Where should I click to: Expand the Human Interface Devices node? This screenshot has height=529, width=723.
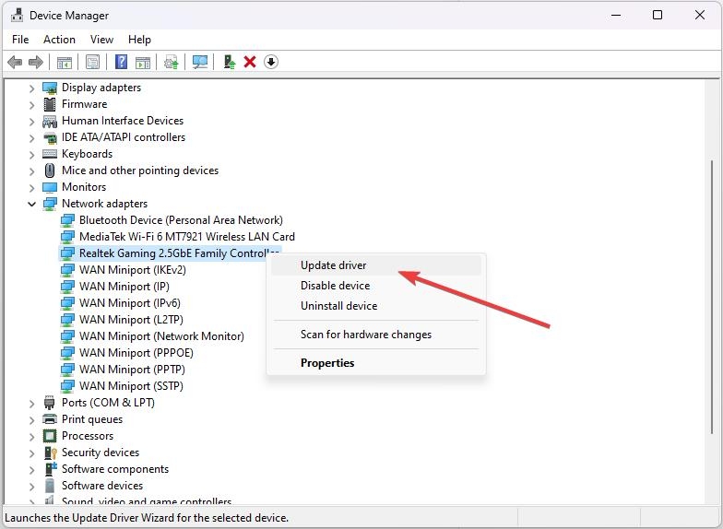[31, 122]
